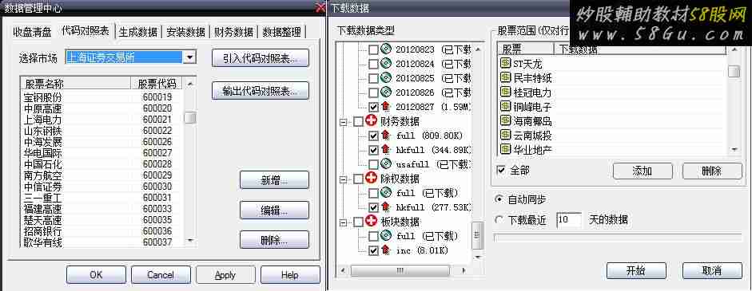Screen dimensions: 752x291
Task: Click the stock icon of 云南城投
Action: point(505,136)
